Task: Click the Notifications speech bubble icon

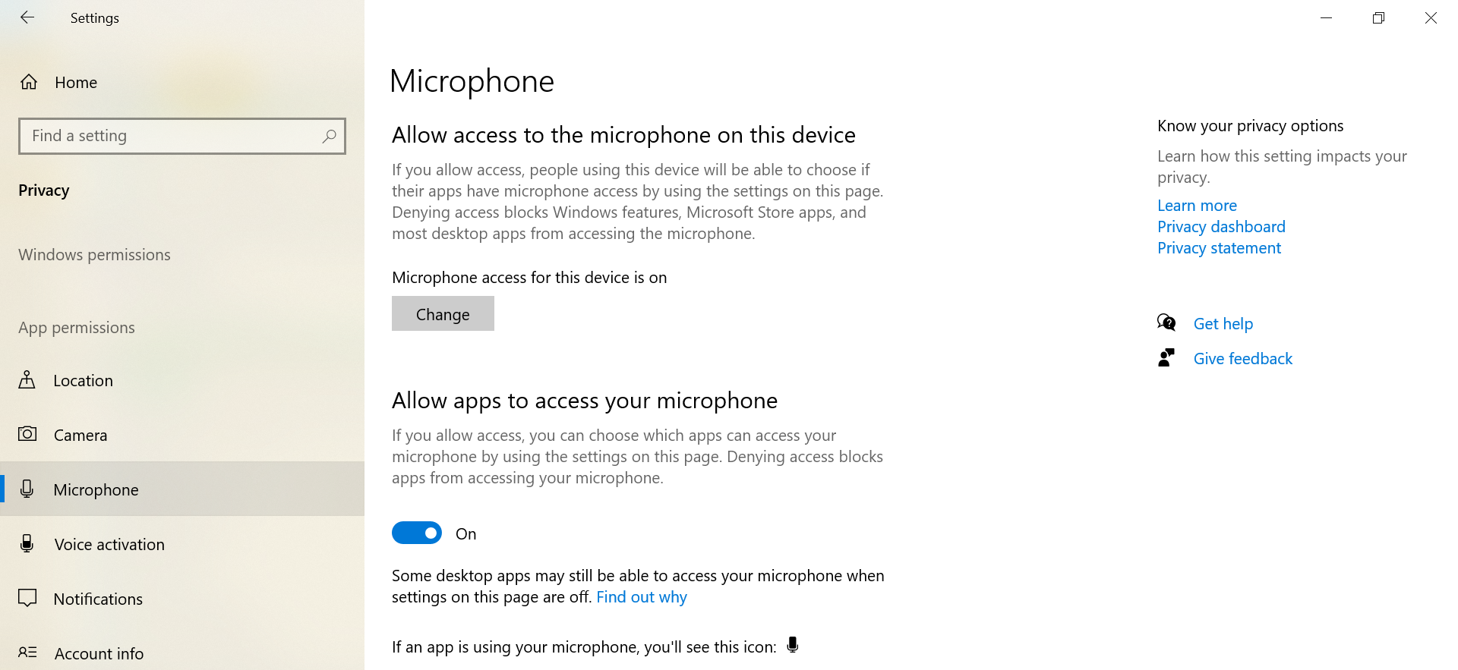Action: point(27,599)
